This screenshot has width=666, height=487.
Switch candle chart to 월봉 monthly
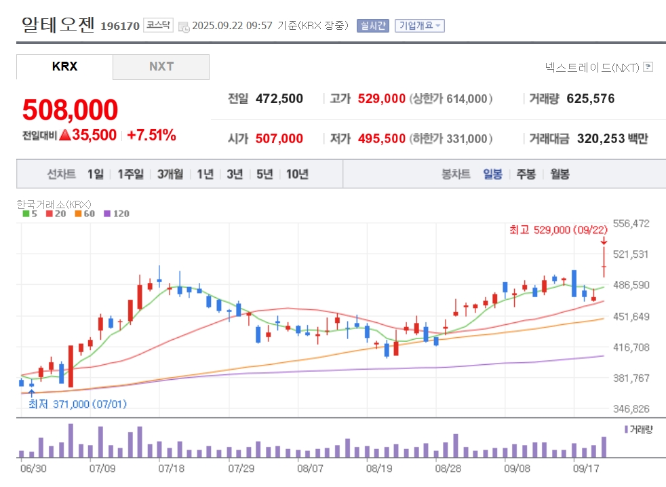click(x=560, y=174)
